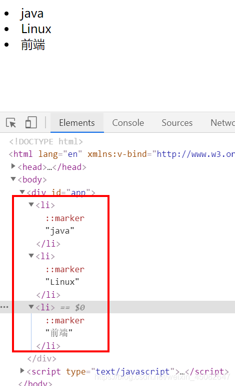Viewport: 235px width, 386px height.
Task: Select the ::marker under the Linux li
Action: point(65,269)
